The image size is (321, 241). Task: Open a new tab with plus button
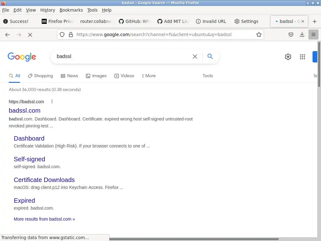point(315,21)
